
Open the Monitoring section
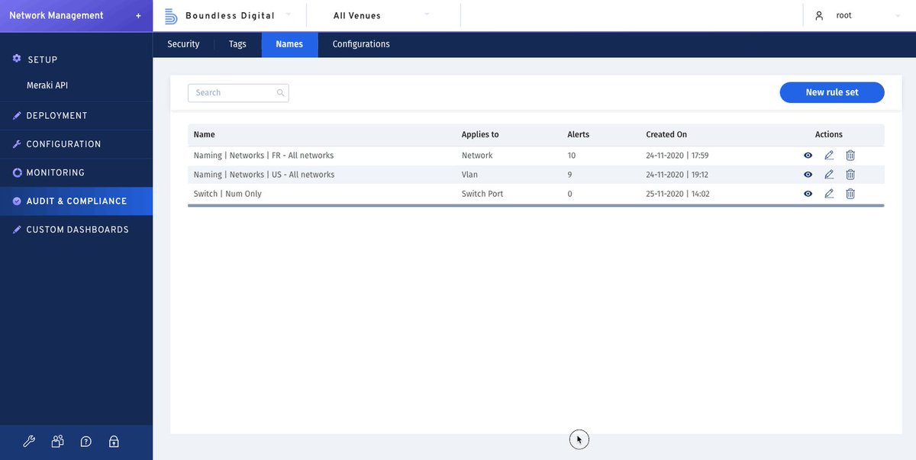(x=76, y=172)
